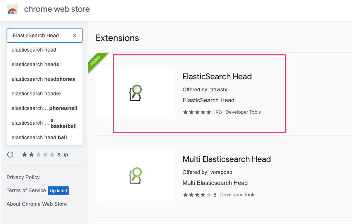Viewport: 352px width, 224px height.
Task: Click the green ADDED ribbon badge
Action: click(96, 61)
